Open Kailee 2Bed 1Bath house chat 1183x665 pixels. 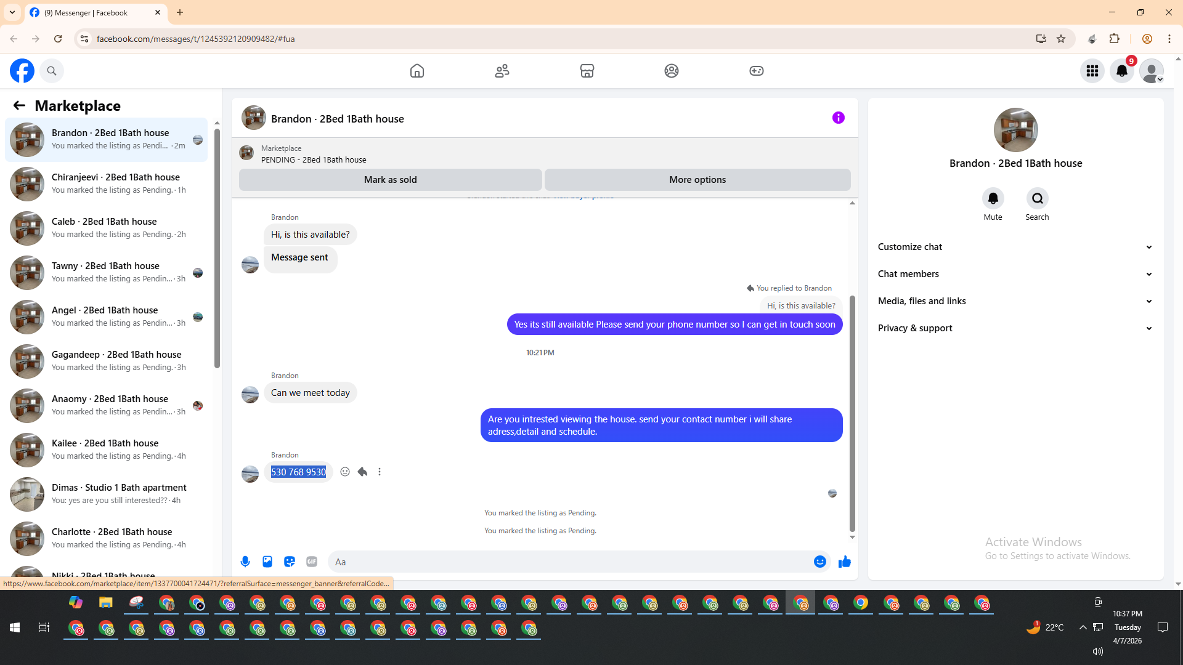(107, 450)
